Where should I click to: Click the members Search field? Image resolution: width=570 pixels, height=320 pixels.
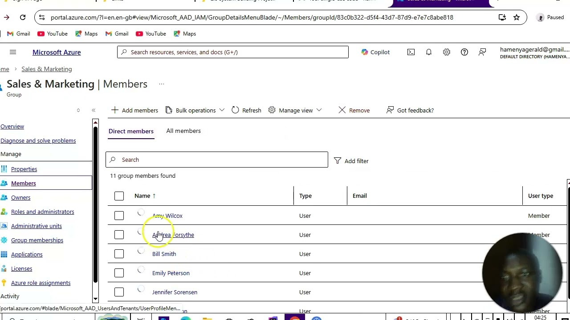pyautogui.click(x=217, y=160)
